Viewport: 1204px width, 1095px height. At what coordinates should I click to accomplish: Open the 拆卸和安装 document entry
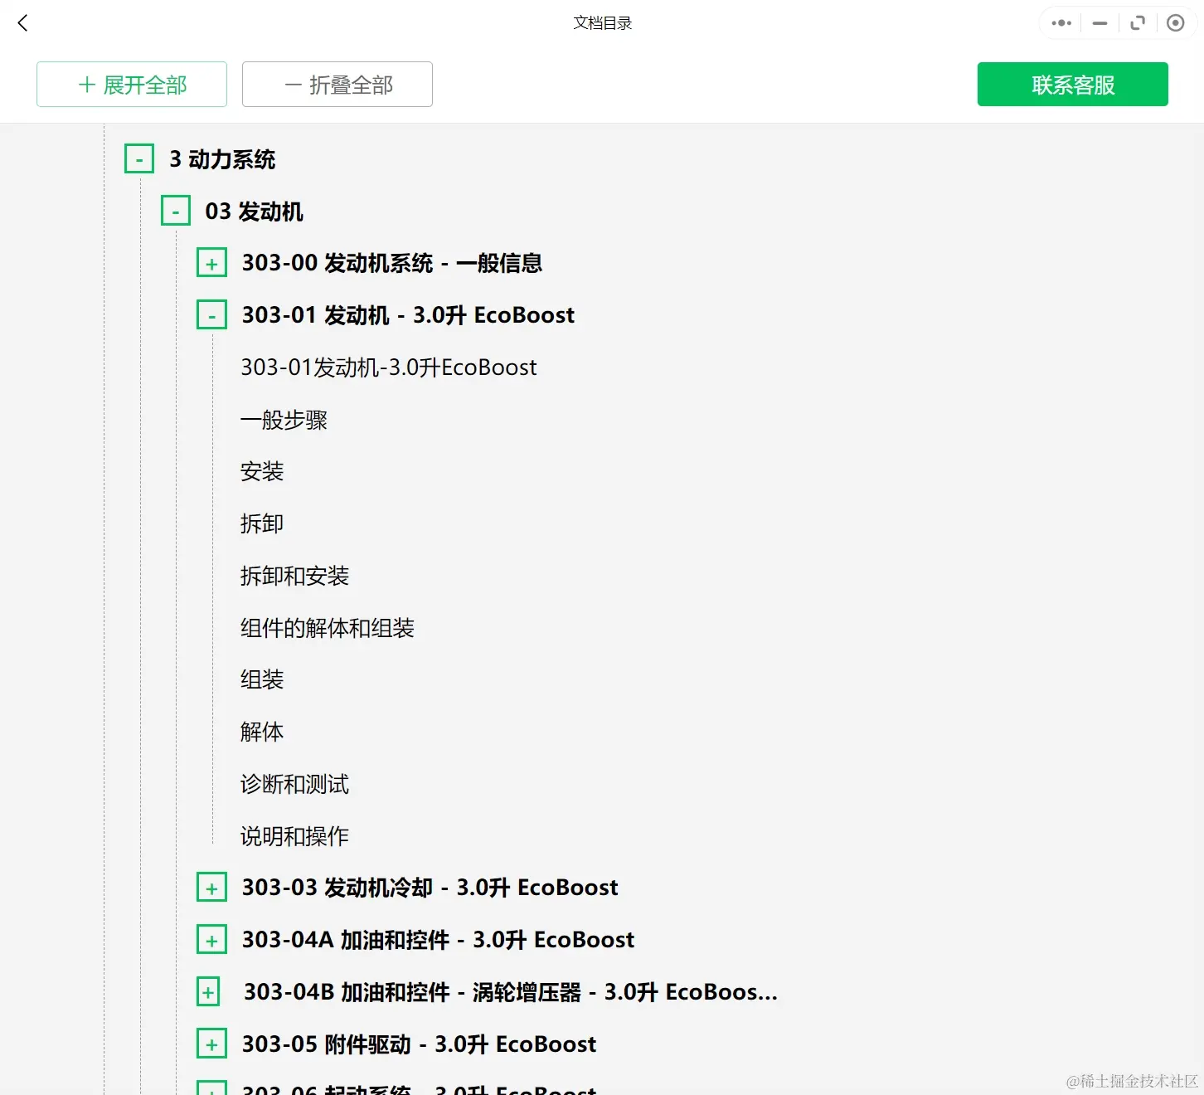click(294, 575)
